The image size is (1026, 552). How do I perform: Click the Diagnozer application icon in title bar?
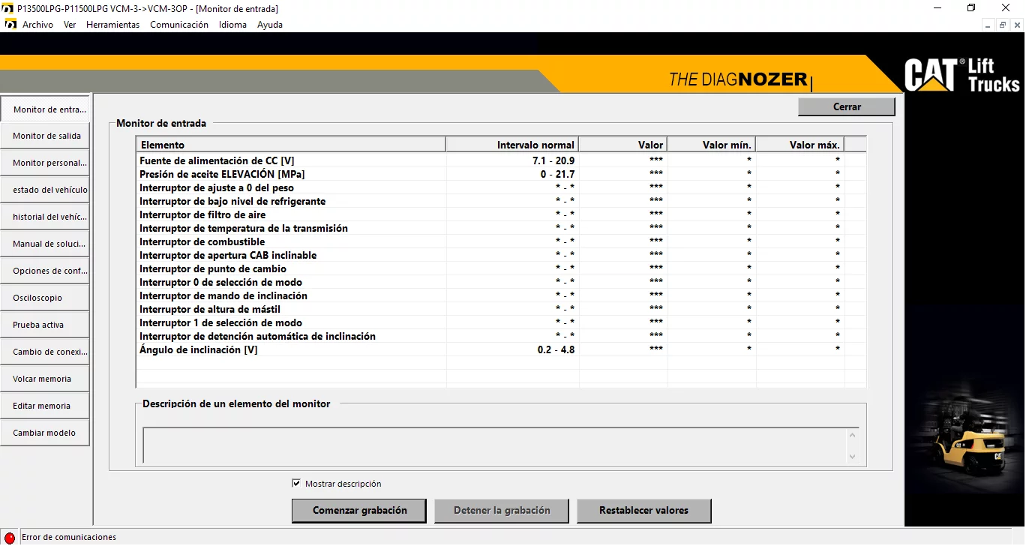tap(8, 8)
